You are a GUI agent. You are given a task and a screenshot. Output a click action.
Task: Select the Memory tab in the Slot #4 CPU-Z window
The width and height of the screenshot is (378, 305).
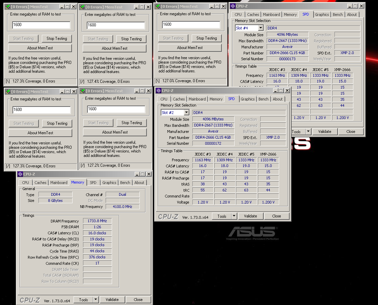point(290,15)
